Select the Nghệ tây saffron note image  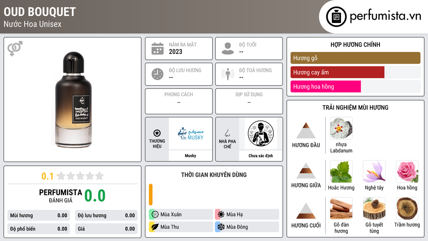click(374, 171)
